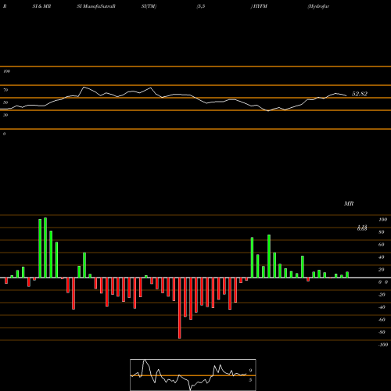The width and height of the screenshot is (391, 391).
Task: Click the 50 level label on RSI chart
Action: [5, 102]
